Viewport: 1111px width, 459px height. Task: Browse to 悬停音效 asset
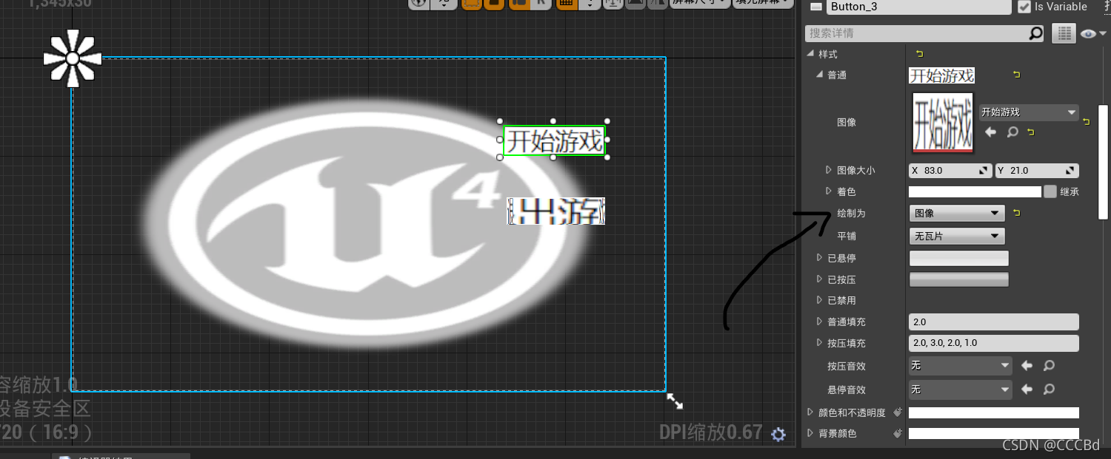[x=1049, y=389]
